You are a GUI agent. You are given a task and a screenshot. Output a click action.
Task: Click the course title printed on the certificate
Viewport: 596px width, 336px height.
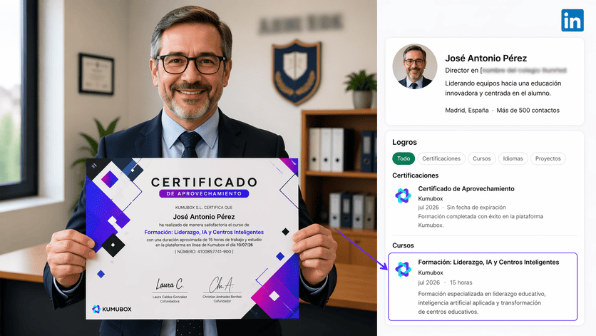[x=204, y=232]
